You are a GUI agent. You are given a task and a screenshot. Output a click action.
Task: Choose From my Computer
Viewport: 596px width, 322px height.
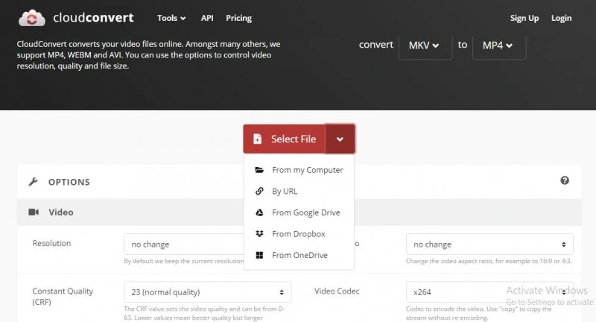coord(299,170)
